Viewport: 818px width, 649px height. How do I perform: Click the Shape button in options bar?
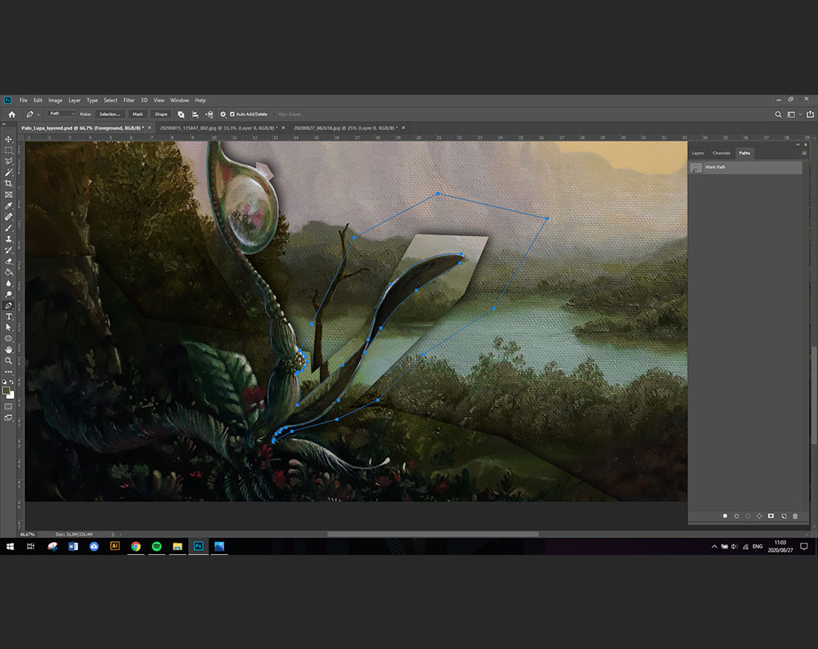(161, 114)
